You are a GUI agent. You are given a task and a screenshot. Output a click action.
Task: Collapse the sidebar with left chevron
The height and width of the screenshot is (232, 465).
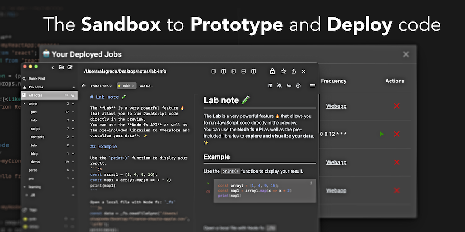[53, 68]
